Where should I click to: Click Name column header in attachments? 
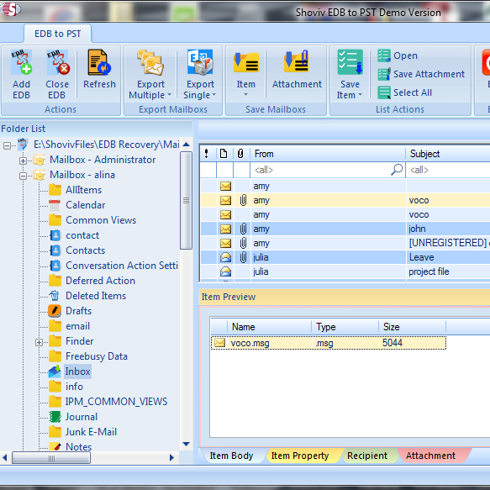click(x=270, y=327)
